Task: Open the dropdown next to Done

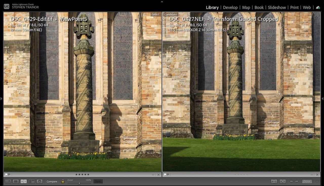Action: pyautogui.click(x=317, y=181)
